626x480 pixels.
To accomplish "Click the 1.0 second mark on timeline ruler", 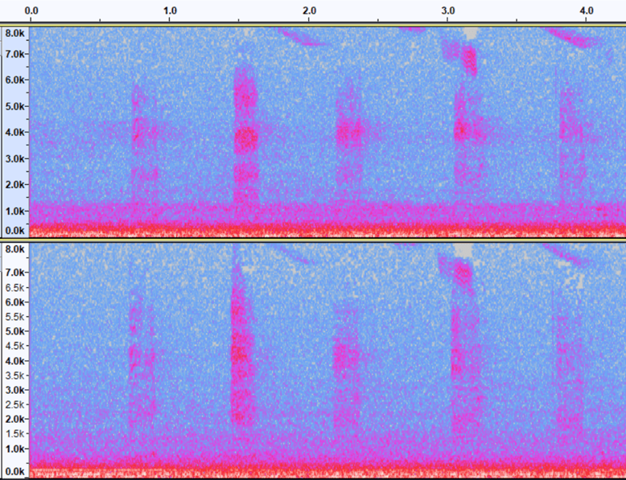I will (170, 10).
